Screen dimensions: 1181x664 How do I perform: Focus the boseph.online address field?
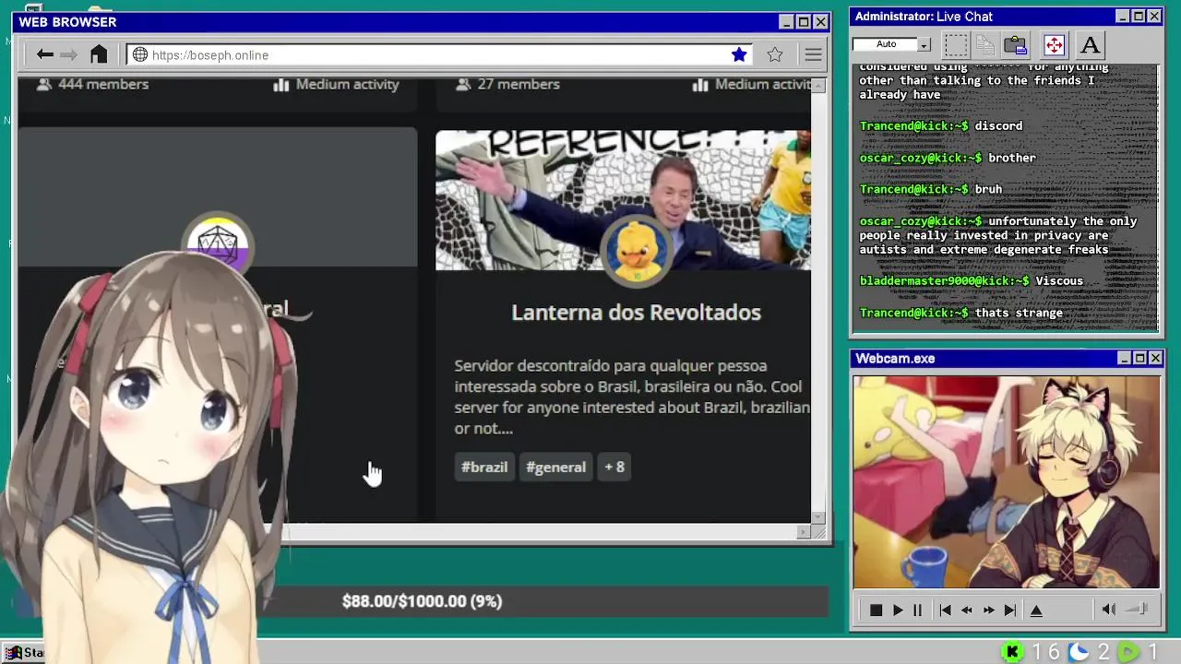pyautogui.click(x=439, y=55)
